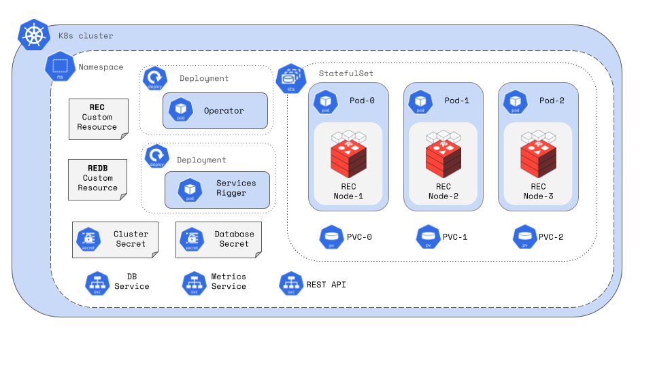This screenshot has height=367, width=653.
Task: Click the Metrics Service svc icon
Action: 195,283
